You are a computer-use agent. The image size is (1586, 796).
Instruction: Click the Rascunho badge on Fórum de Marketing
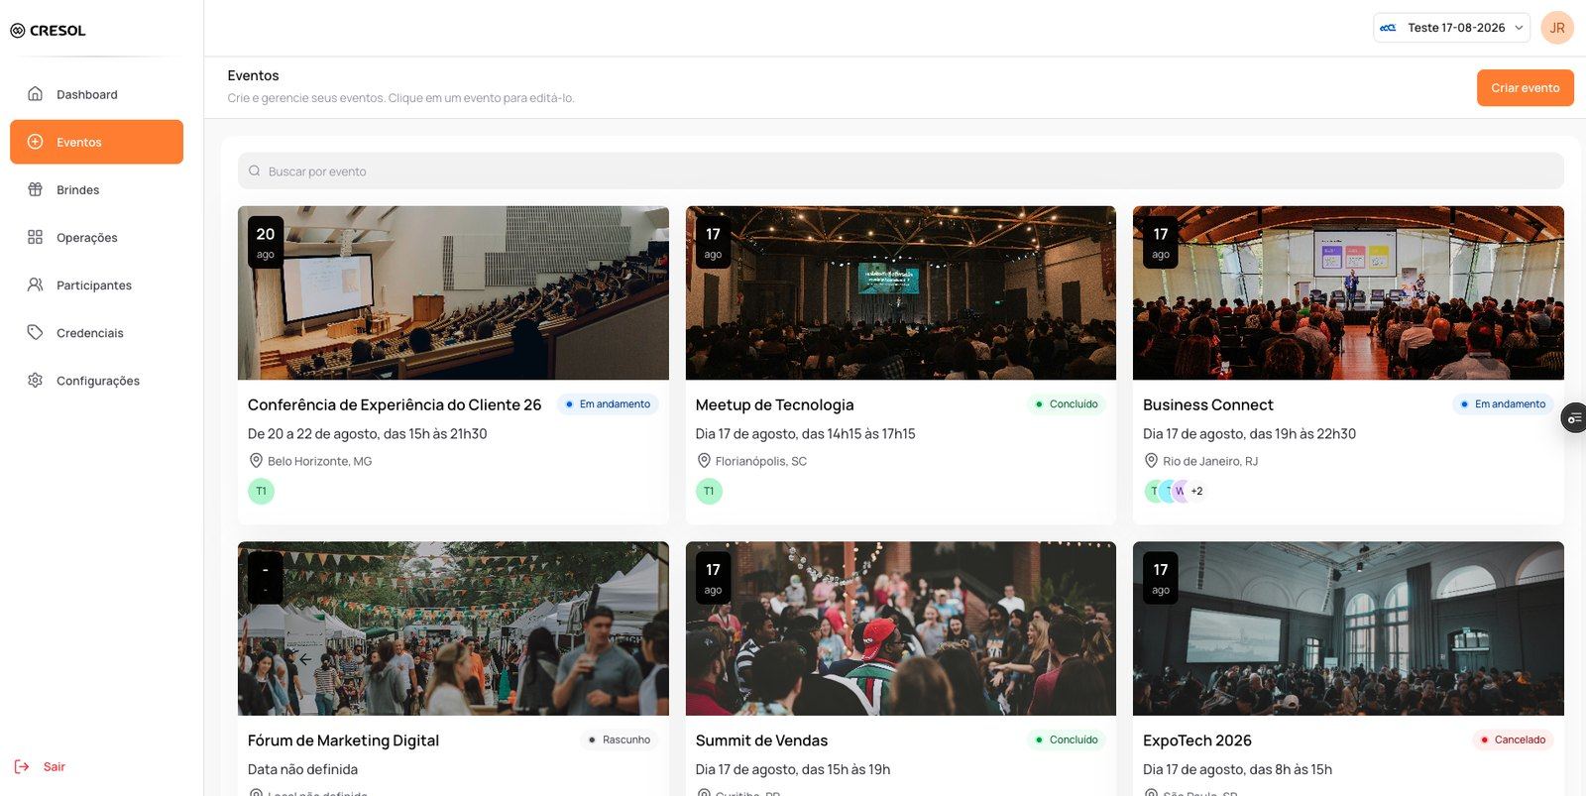620,739
